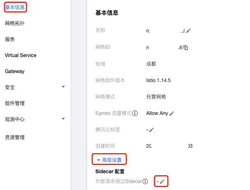250x190 pixels.
Task: Click the 安全 sidebar item
Action: coord(10,87)
